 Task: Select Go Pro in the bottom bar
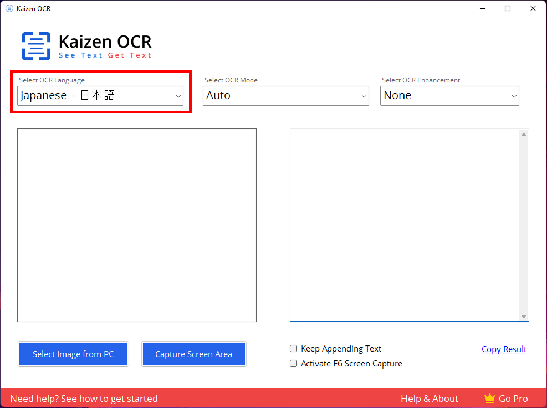tap(513, 399)
